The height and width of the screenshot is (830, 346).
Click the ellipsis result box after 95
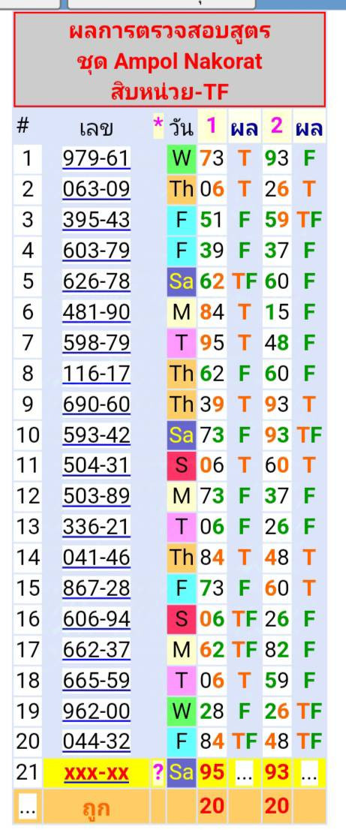pyautogui.click(x=244, y=774)
